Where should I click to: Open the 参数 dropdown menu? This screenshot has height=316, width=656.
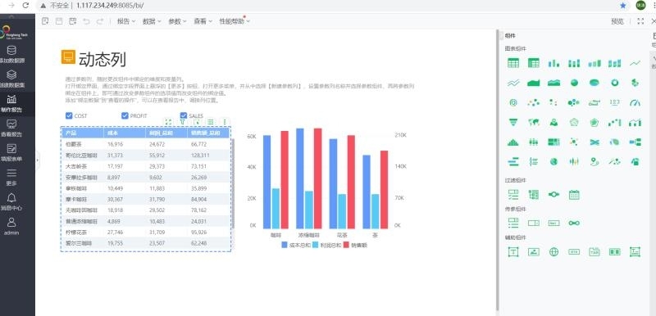coord(177,21)
